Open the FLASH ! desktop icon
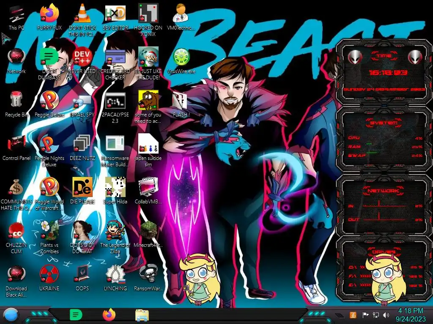433x324 pixels. pos(180,101)
